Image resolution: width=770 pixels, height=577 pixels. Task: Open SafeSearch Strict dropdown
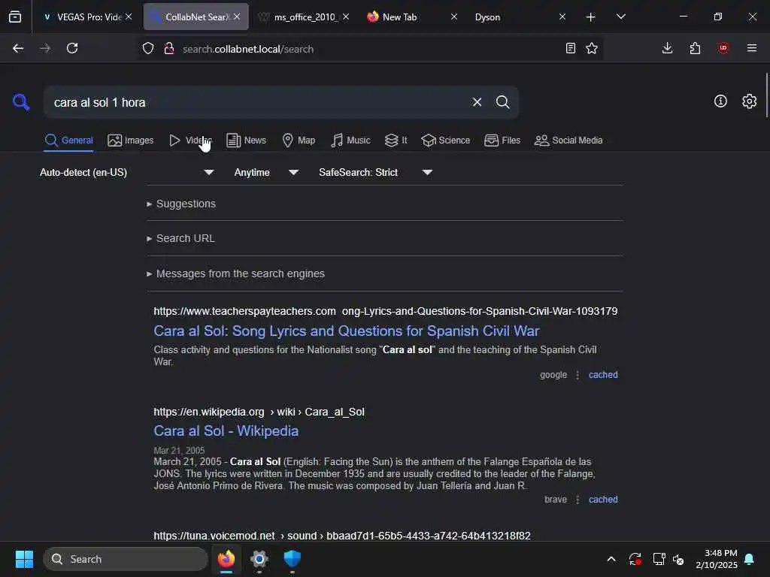(376, 172)
